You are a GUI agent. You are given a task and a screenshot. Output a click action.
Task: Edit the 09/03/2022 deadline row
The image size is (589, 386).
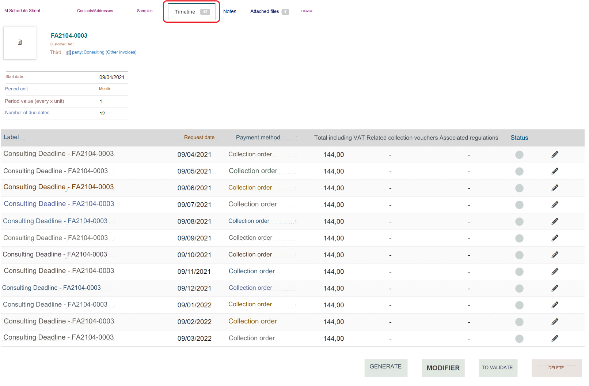[555, 338]
